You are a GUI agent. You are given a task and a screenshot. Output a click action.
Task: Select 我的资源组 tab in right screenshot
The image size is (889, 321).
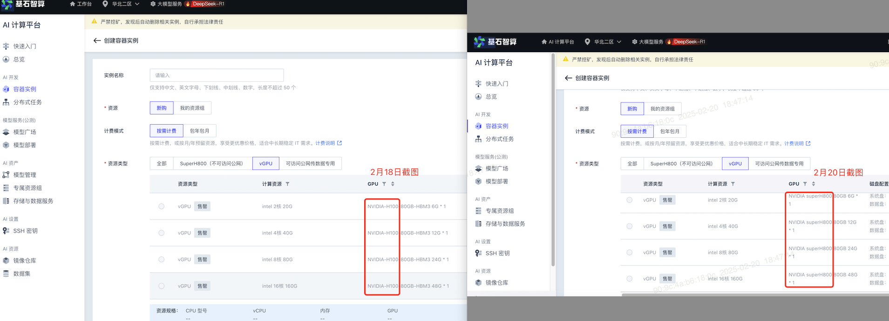(x=663, y=109)
